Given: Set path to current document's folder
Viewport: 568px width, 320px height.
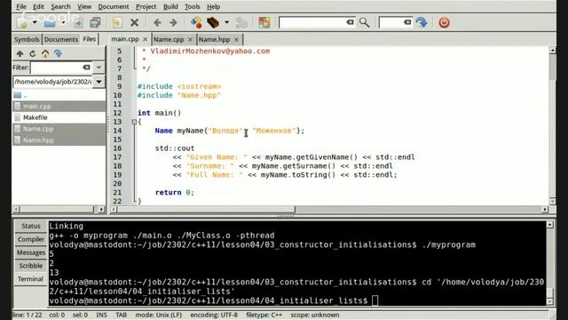Looking at the screenshot, I should [x=58, y=53].
